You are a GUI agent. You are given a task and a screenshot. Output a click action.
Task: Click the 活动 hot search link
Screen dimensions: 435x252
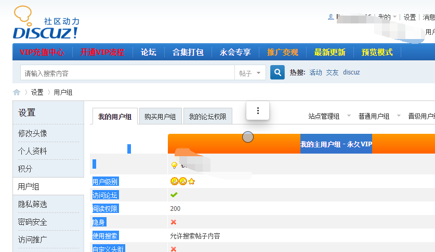[315, 72]
